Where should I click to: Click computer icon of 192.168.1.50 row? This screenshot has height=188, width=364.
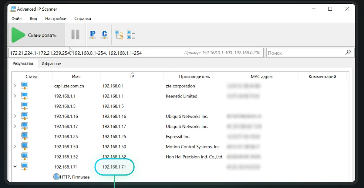(x=25, y=147)
